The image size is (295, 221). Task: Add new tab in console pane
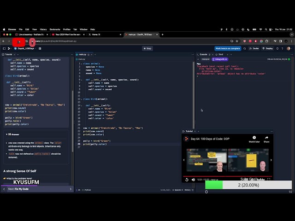coord(231,55)
